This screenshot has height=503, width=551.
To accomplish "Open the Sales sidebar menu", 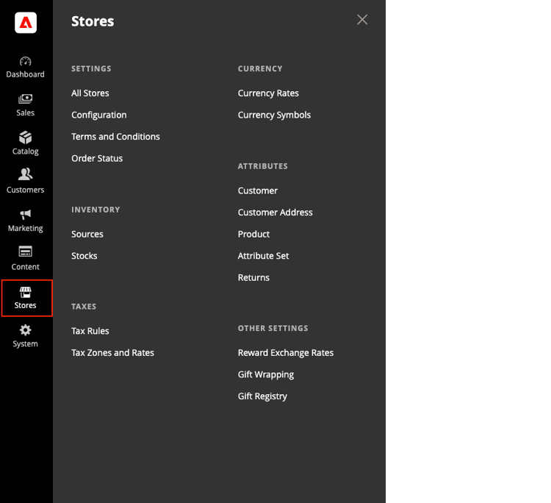I will pyautogui.click(x=25, y=105).
